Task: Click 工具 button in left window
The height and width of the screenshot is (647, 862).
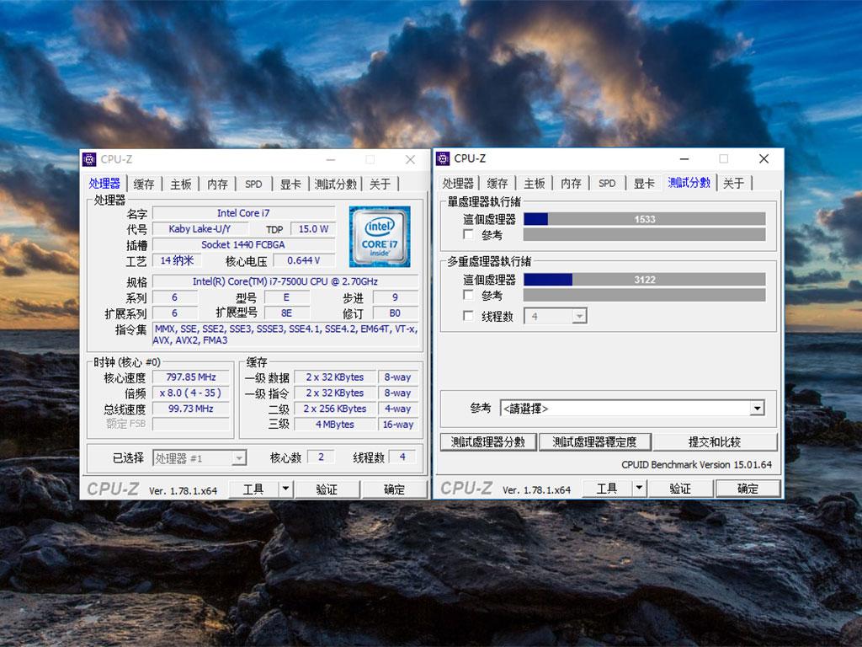Action: (253, 489)
